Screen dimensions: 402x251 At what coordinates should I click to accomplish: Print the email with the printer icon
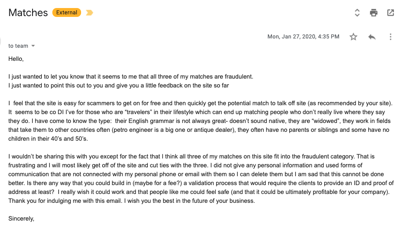point(374,13)
